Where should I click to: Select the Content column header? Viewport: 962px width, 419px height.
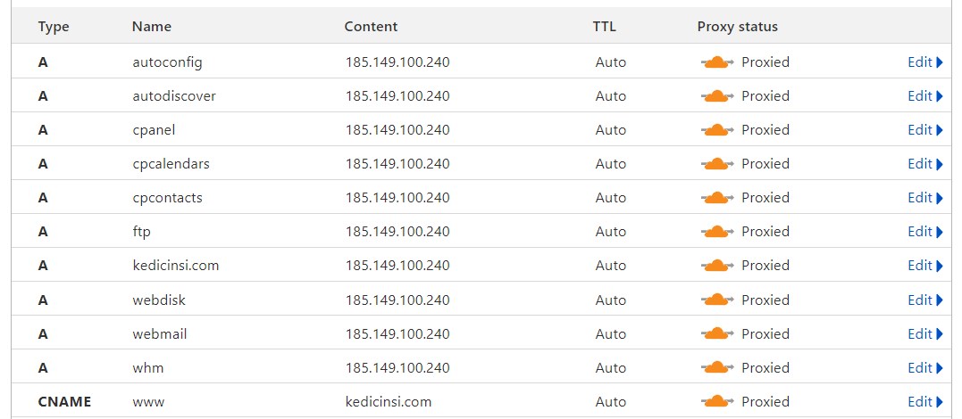click(371, 27)
